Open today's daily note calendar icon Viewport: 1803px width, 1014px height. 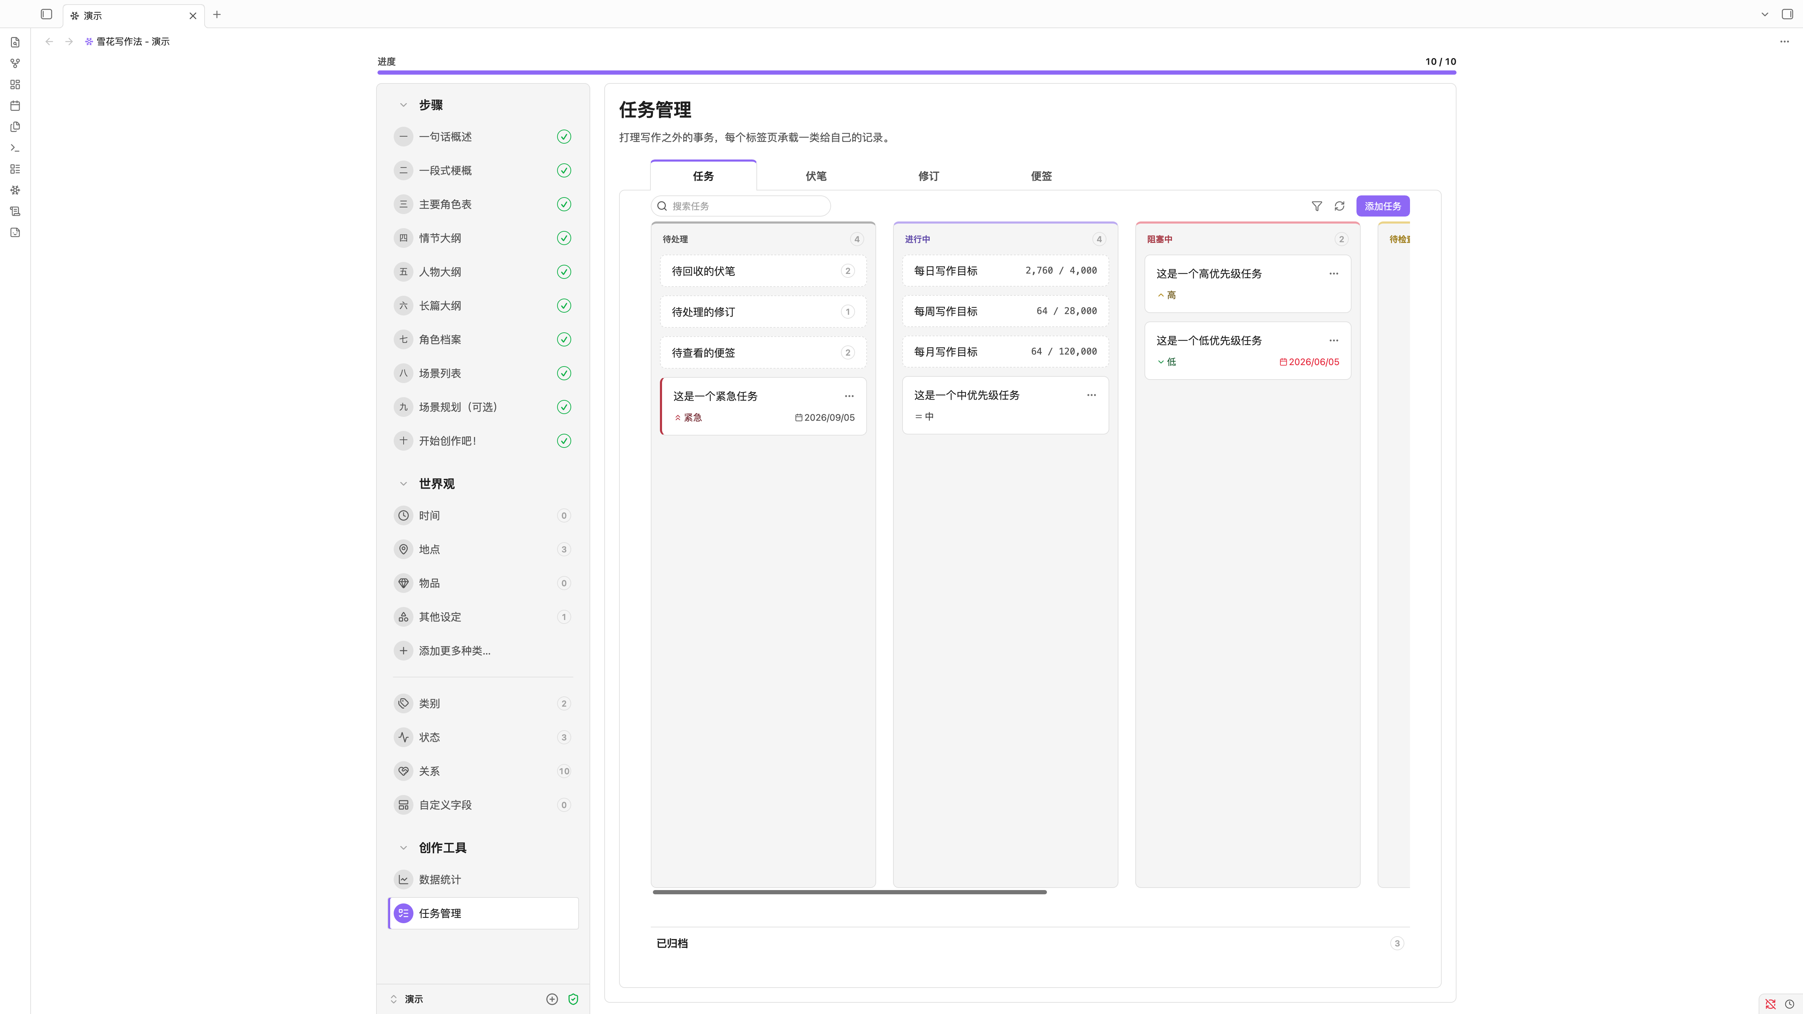click(15, 106)
